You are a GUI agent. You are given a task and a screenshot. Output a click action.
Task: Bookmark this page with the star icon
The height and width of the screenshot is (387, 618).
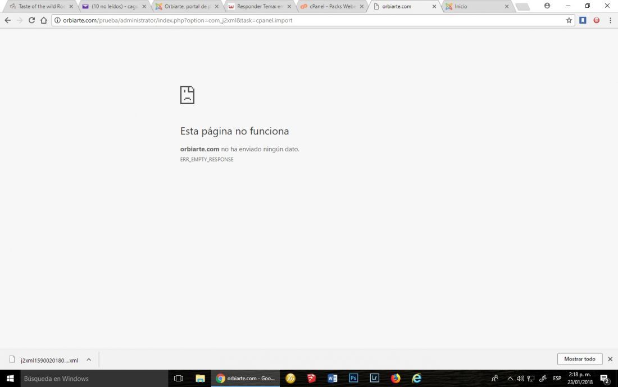tap(569, 20)
